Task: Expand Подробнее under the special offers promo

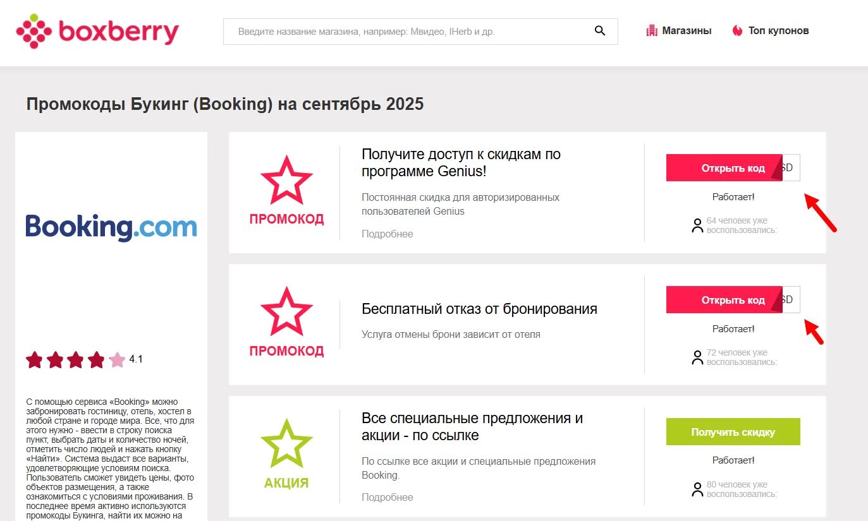Action: click(x=386, y=497)
